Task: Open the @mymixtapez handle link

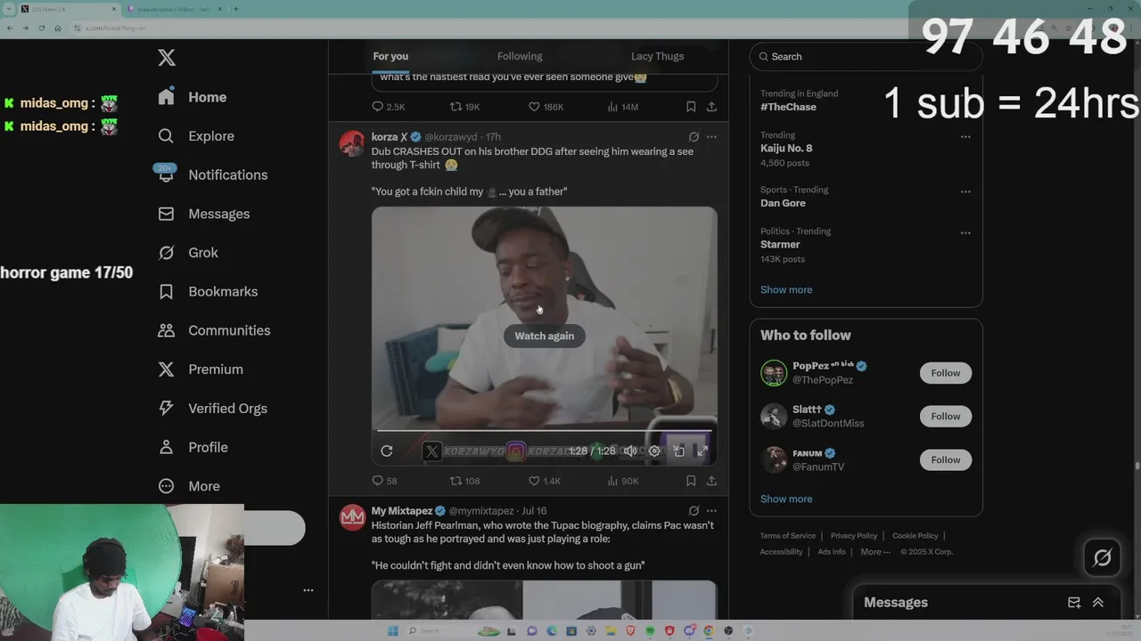Action: [x=481, y=511]
